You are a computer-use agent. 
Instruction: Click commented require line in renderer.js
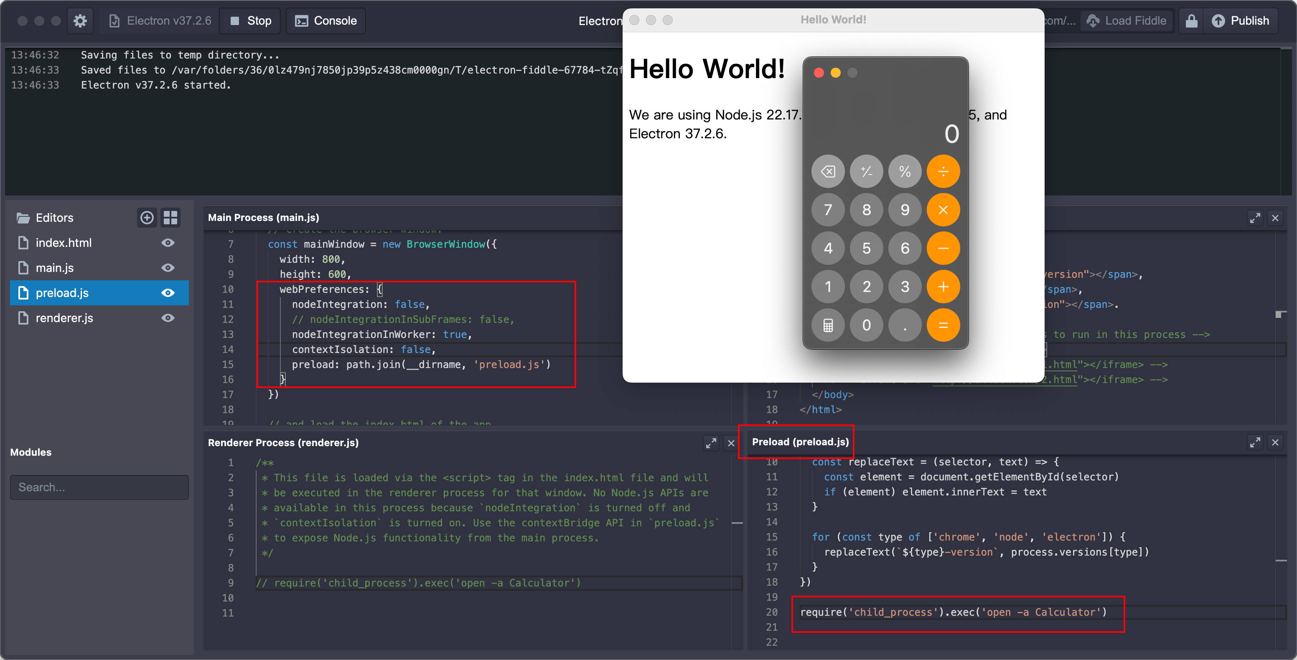tap(418, 583)
